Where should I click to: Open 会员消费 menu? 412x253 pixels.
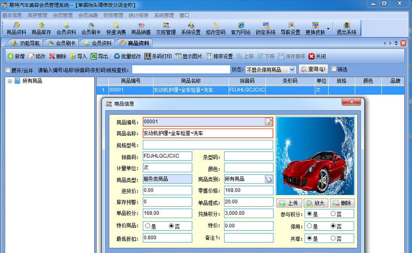point(88,15)
